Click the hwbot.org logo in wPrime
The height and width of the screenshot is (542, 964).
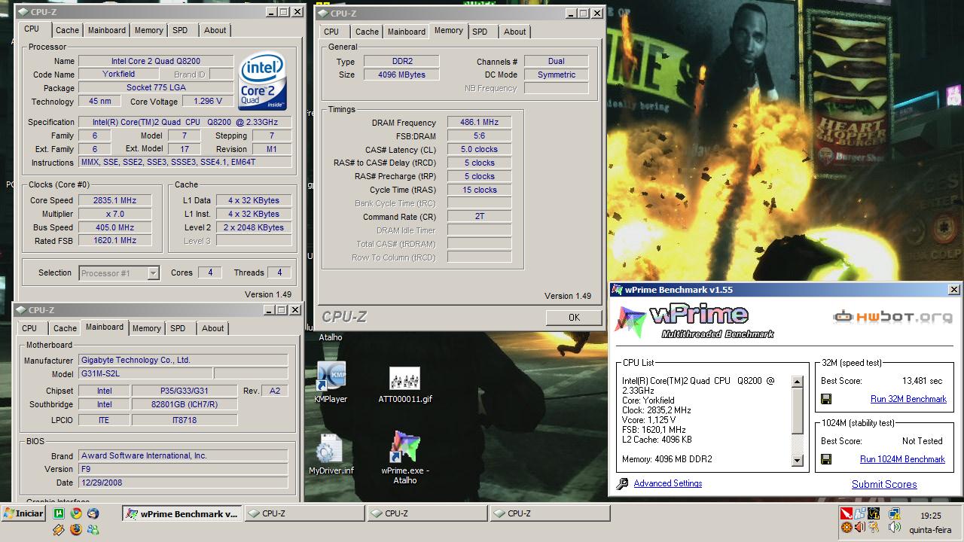coord(892,318)
